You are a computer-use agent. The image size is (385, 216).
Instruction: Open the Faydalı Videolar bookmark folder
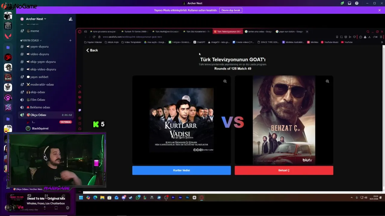[93, 42]
